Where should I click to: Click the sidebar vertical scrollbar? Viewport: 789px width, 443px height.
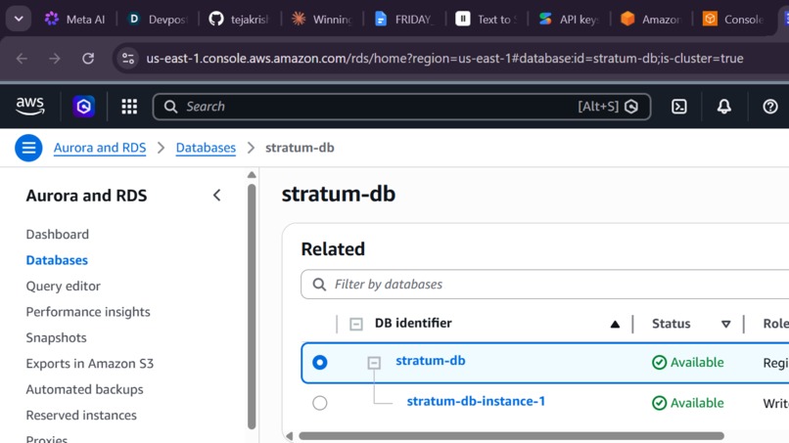[252, 307]
